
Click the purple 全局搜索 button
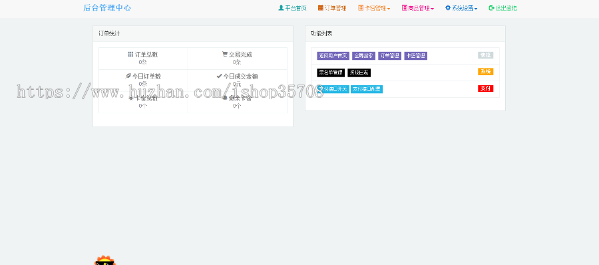coord(363,56)
